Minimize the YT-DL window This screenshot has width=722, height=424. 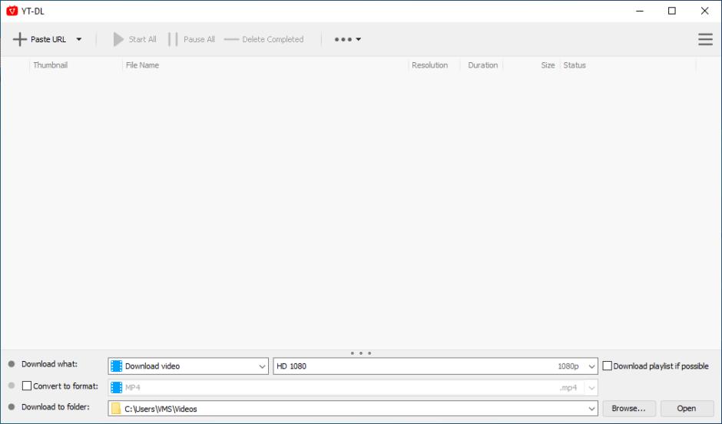640,11
